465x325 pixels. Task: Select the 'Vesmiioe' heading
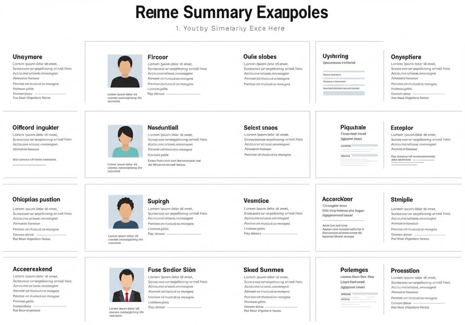coord(256,201)
